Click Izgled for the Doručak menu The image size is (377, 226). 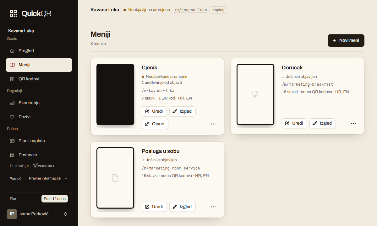coord(322,123)
